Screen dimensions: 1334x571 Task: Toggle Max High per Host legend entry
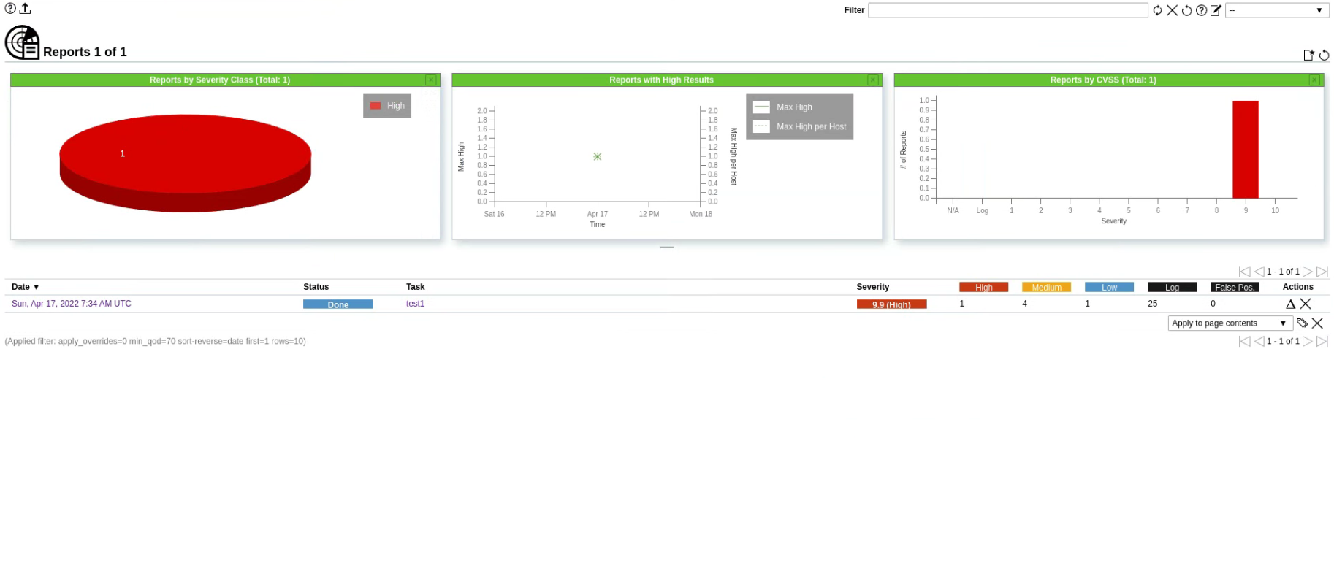[800, 126]
